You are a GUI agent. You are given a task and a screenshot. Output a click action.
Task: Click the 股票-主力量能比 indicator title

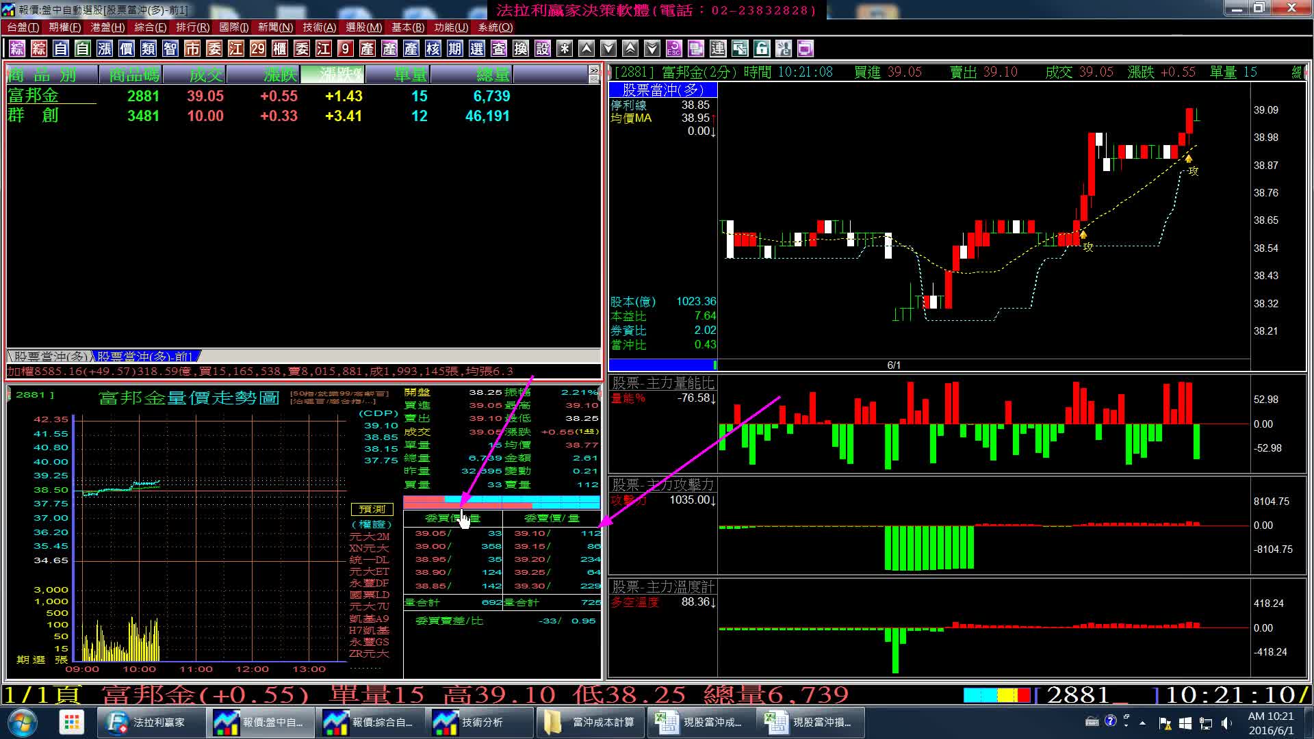click(x=662, y=383)
